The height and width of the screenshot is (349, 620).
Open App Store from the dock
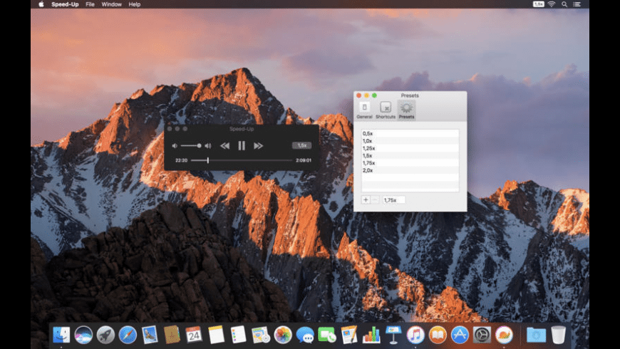coord(460,335)
